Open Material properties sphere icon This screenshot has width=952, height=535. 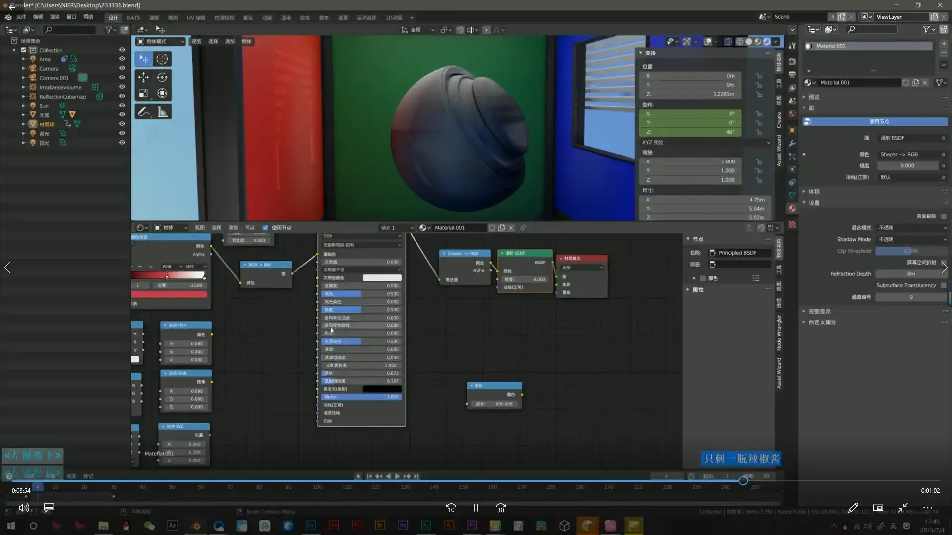pos(792,208)
